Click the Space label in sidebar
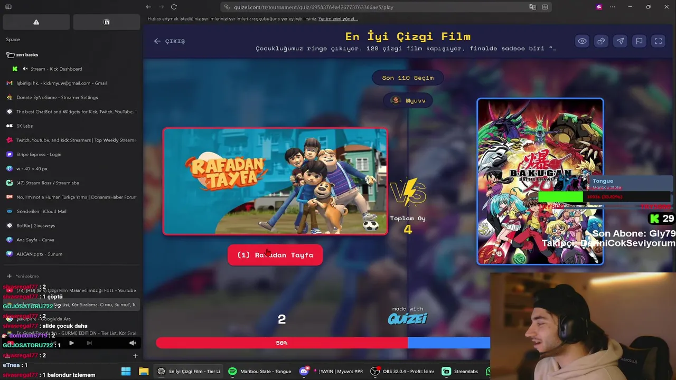The width and height of the screenshot is (676, 380). pos(13,40)
